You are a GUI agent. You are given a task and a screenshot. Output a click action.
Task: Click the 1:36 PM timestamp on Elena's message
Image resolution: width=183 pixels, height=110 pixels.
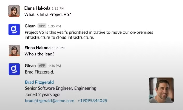[x=58, y=48]
